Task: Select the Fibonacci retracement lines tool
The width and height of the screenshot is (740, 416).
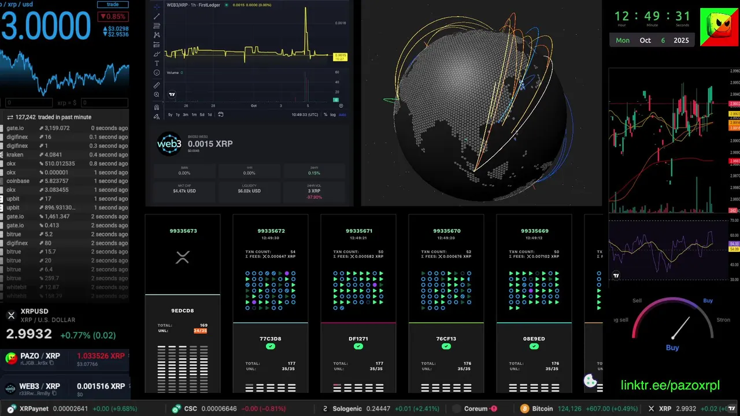Action: 157,25
